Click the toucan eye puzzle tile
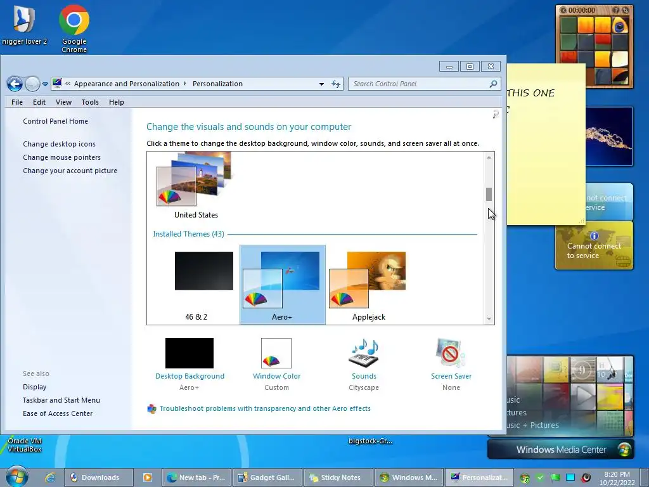Viewport: 649px width, 487px height. click(620, 26)
